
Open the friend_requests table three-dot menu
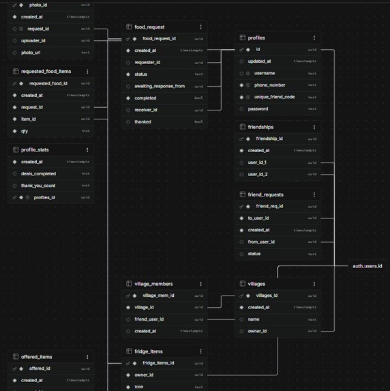point(314,194)
